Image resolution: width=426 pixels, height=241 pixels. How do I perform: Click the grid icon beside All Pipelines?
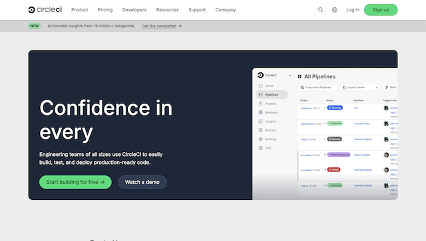300,77
